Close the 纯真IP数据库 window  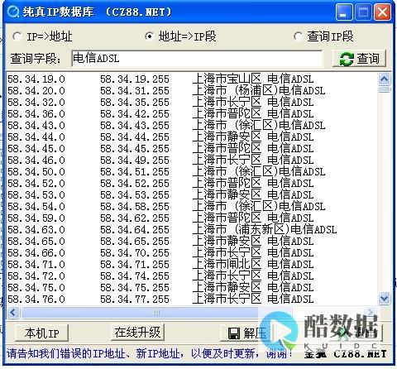click(382, 12)
